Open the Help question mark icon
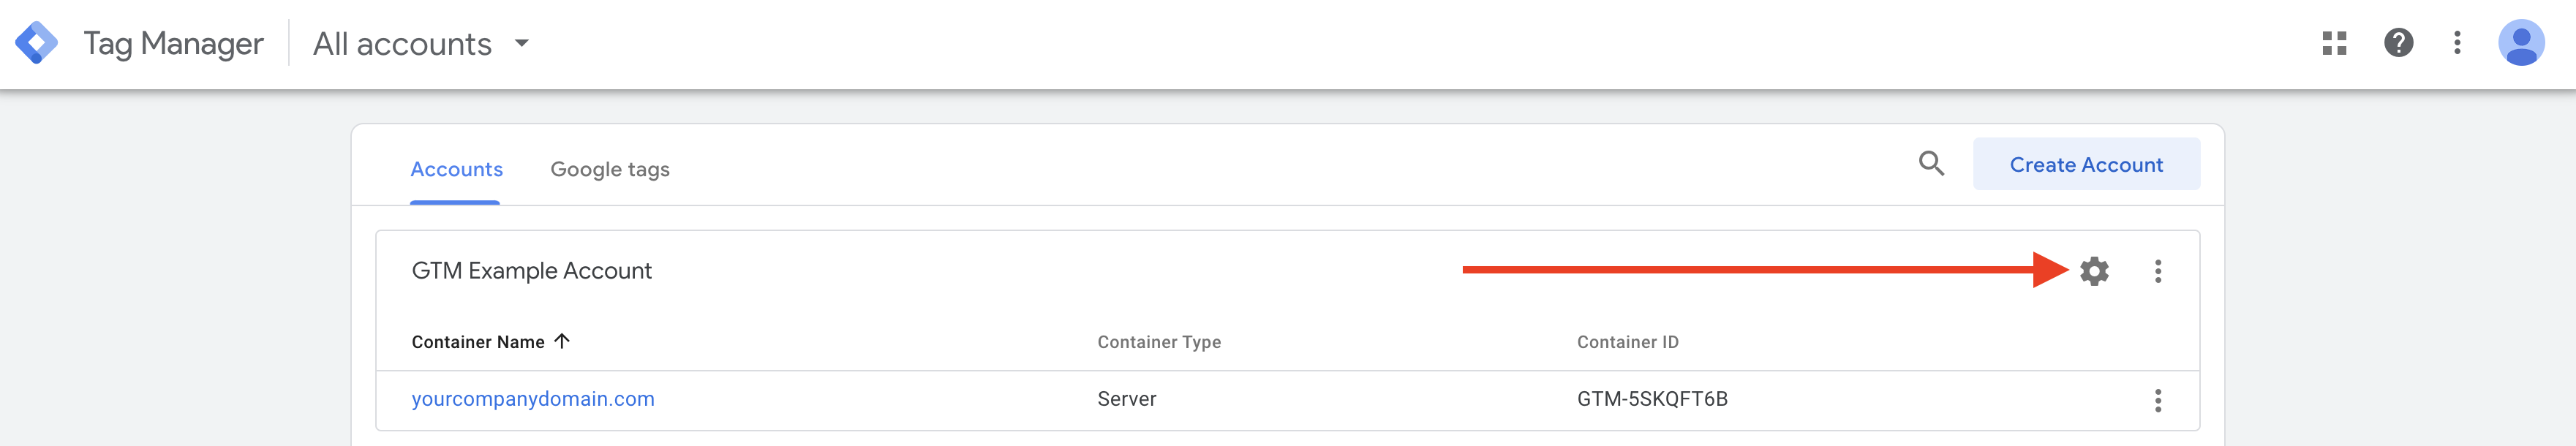Screen dimensions: 2576x446 (x=2398, y=43)
